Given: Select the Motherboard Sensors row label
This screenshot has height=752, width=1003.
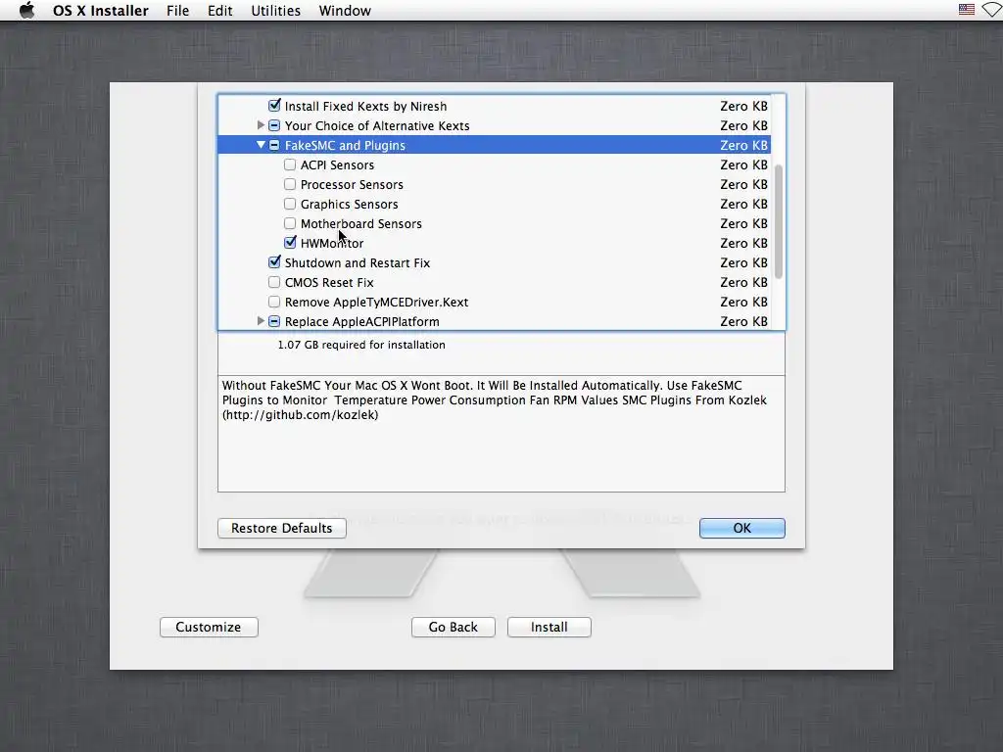Looking at the screenshot, I should (x=360, y=224).
